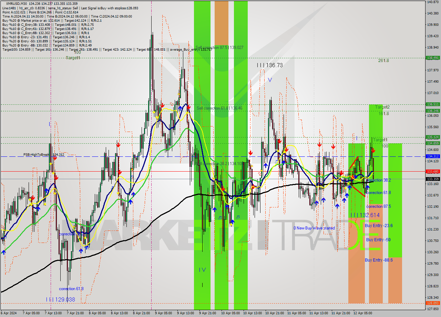Viewport: 441px width, 317px height.
Task: Click '0 New Buy Wave started' annotation
Action: (314, 228)
